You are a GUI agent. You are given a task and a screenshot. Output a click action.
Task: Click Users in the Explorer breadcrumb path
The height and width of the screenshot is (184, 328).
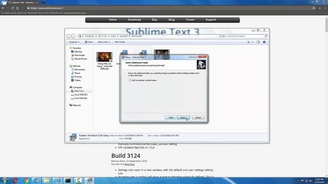click(113, 36)
